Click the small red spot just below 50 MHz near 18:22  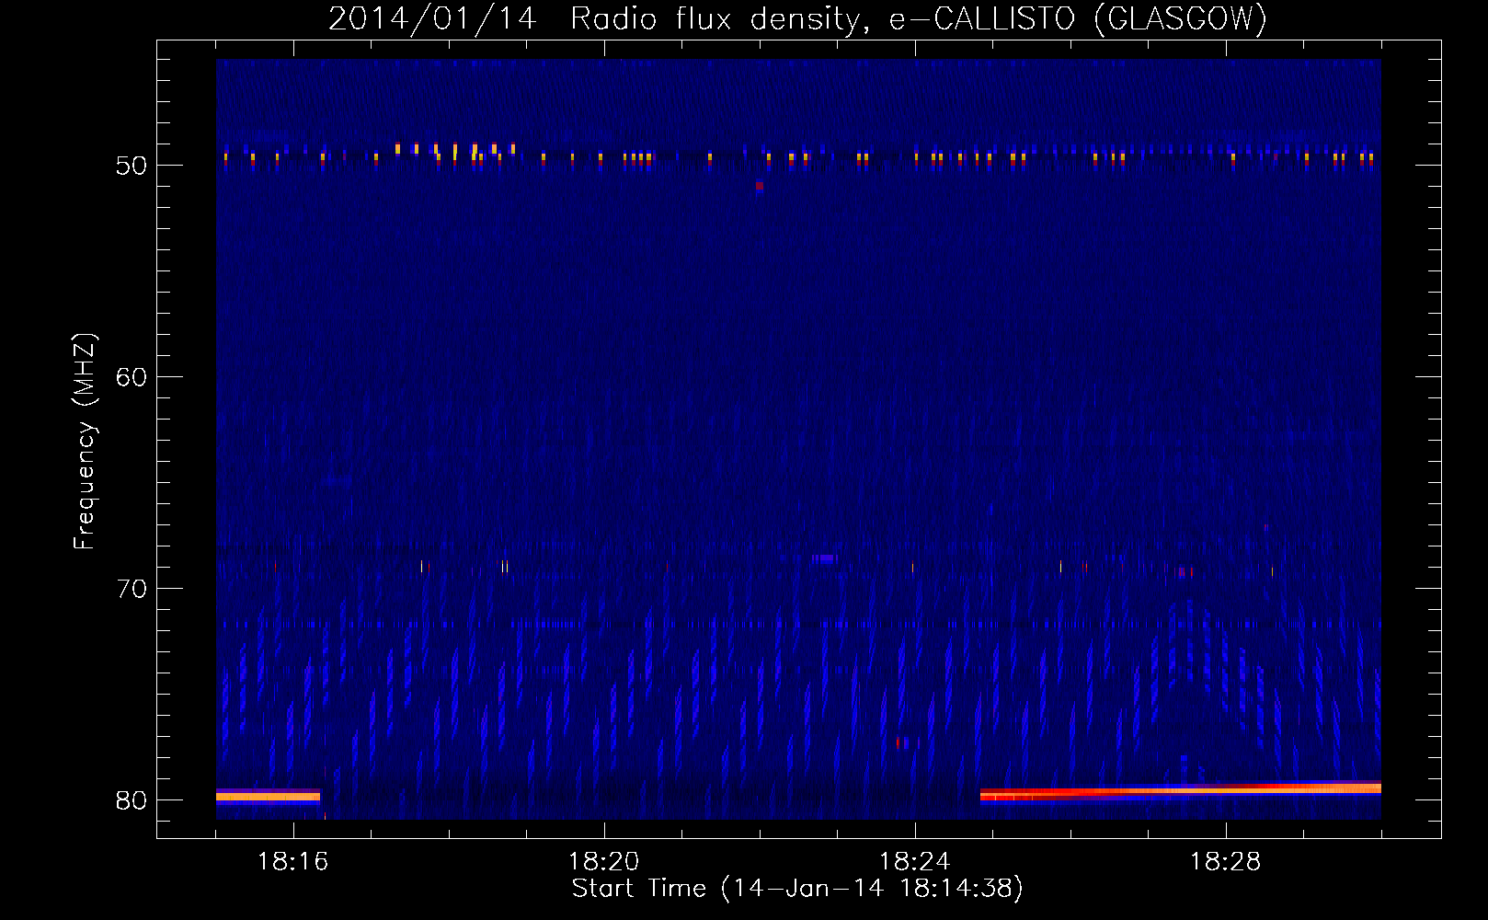click(760, 186)
